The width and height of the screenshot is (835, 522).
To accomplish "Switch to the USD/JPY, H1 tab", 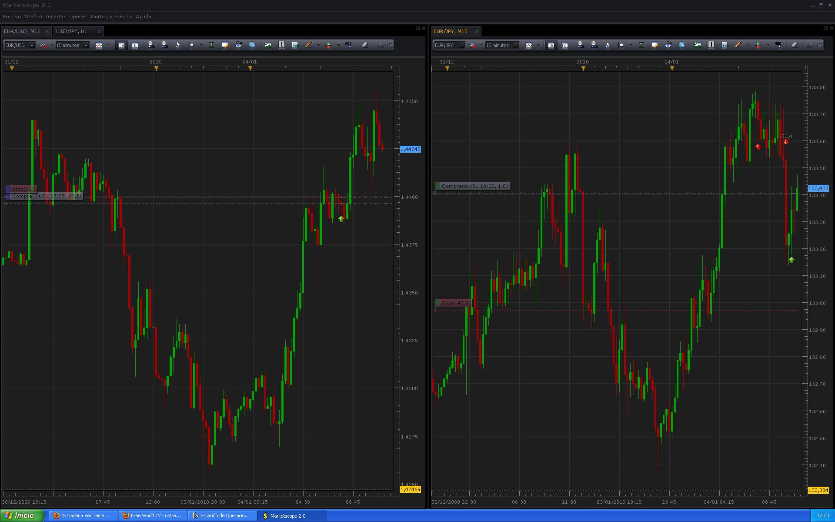I will (x=72, y=31).
